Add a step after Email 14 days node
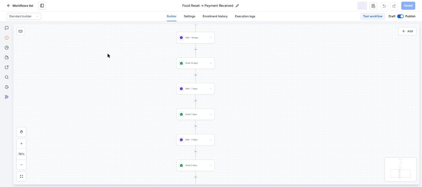This screenshot has height=187, width=422. pos(196,75)
